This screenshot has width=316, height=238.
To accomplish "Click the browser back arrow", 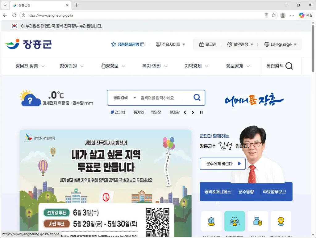I will tap(5, 15).
